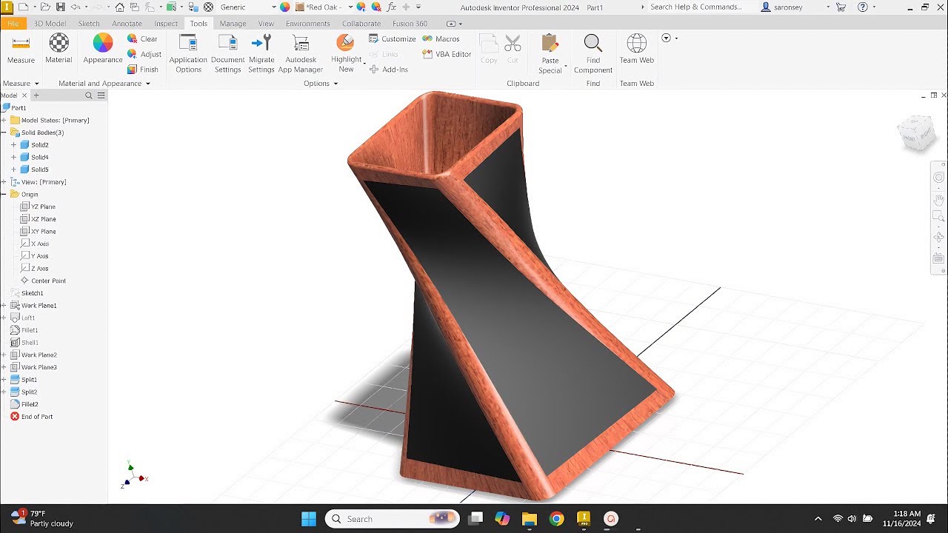The height and width of the screenshot is (533, 948).
Task: Collapse the Origin folder
Action: (x=4, y=195)
